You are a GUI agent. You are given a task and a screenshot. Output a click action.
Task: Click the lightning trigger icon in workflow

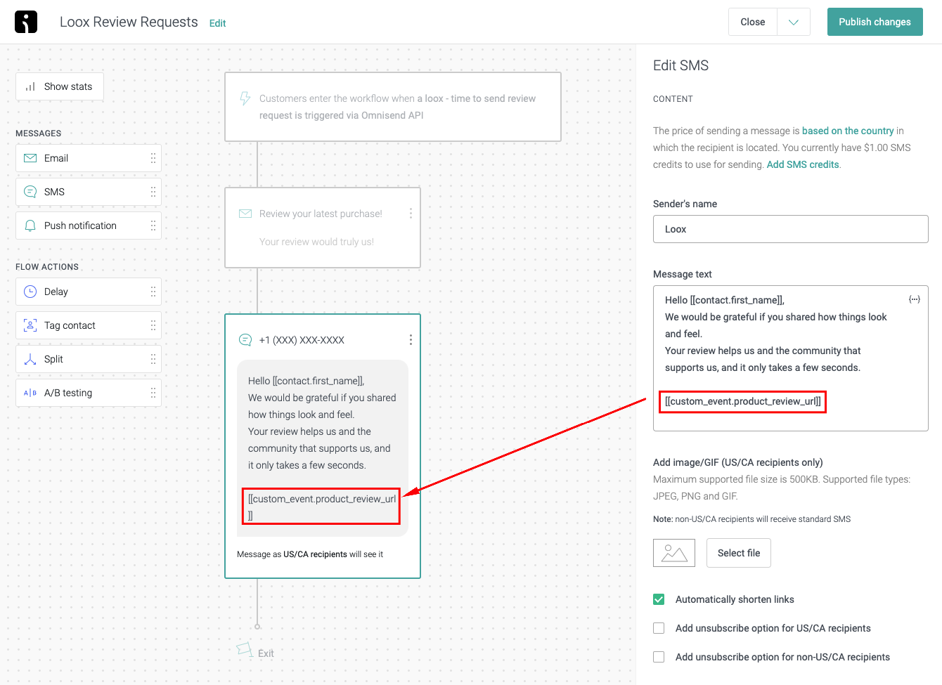coord(245,98)
